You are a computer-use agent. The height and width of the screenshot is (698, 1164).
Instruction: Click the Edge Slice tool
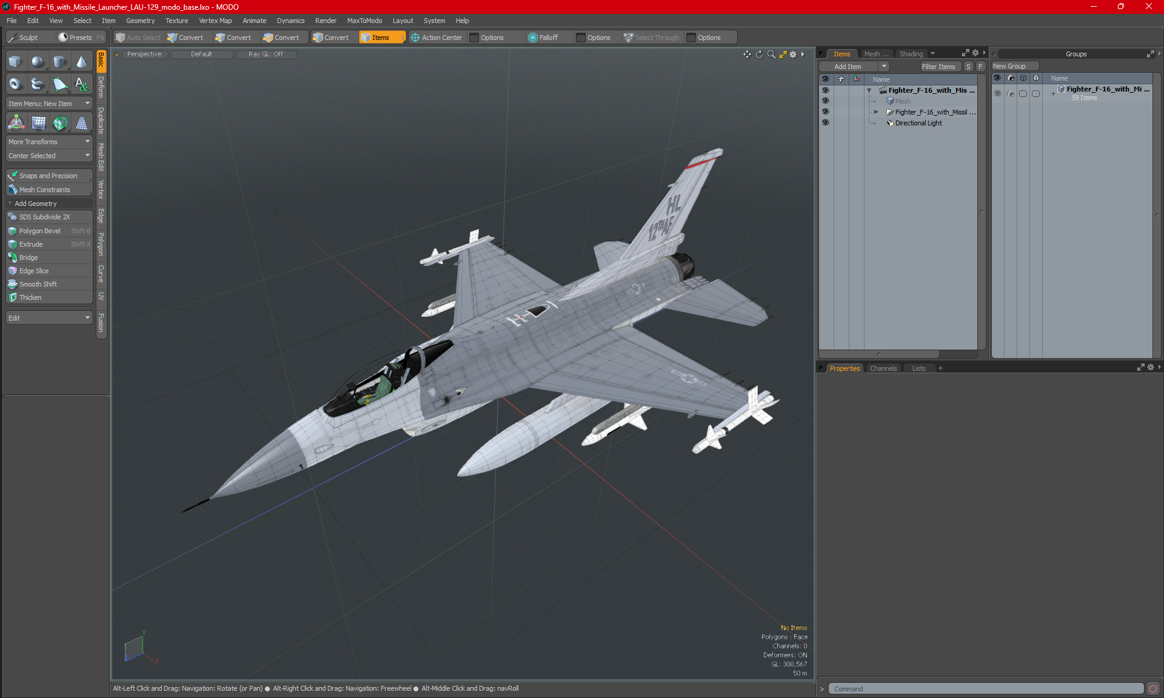(x=49, y=271)
